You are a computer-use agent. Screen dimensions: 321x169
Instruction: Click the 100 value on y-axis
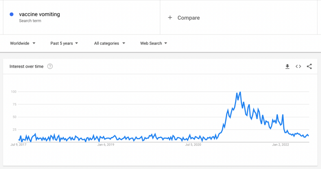pos(14,92)
